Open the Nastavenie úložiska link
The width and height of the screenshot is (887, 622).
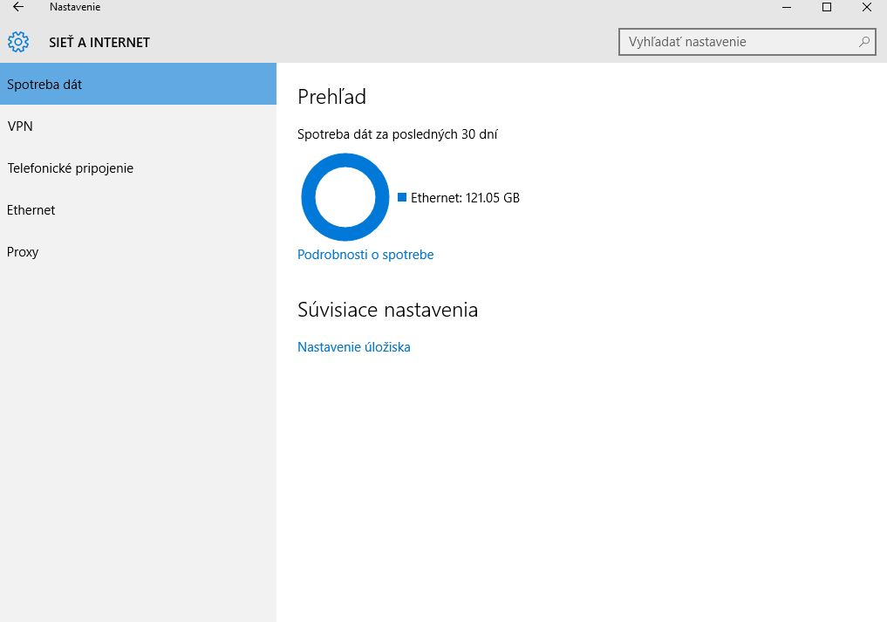353,347
